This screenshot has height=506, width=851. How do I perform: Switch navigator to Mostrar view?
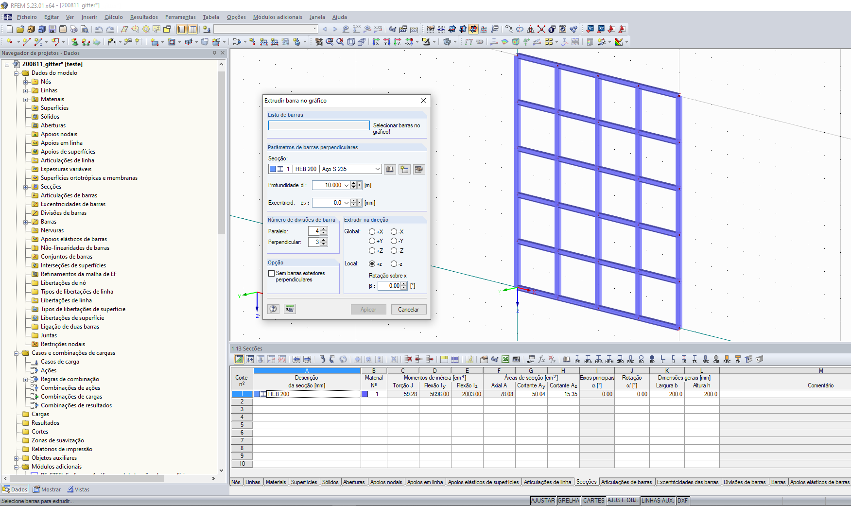click(47, 489)
